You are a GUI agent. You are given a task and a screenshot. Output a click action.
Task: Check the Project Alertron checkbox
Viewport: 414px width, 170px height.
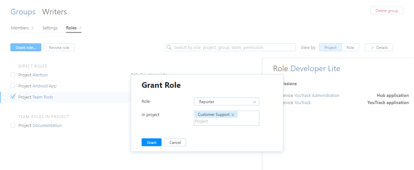[13, 75]
